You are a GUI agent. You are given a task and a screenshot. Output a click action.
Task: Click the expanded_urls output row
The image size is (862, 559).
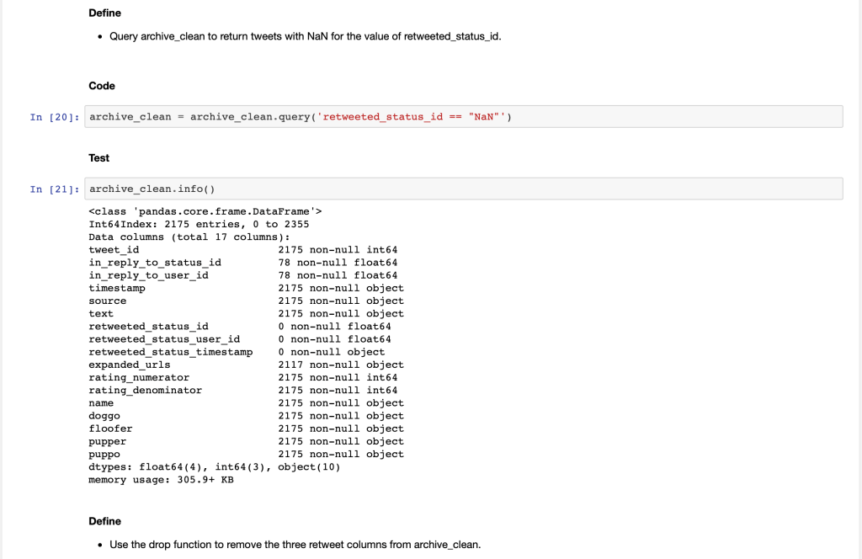pos(246,365)
